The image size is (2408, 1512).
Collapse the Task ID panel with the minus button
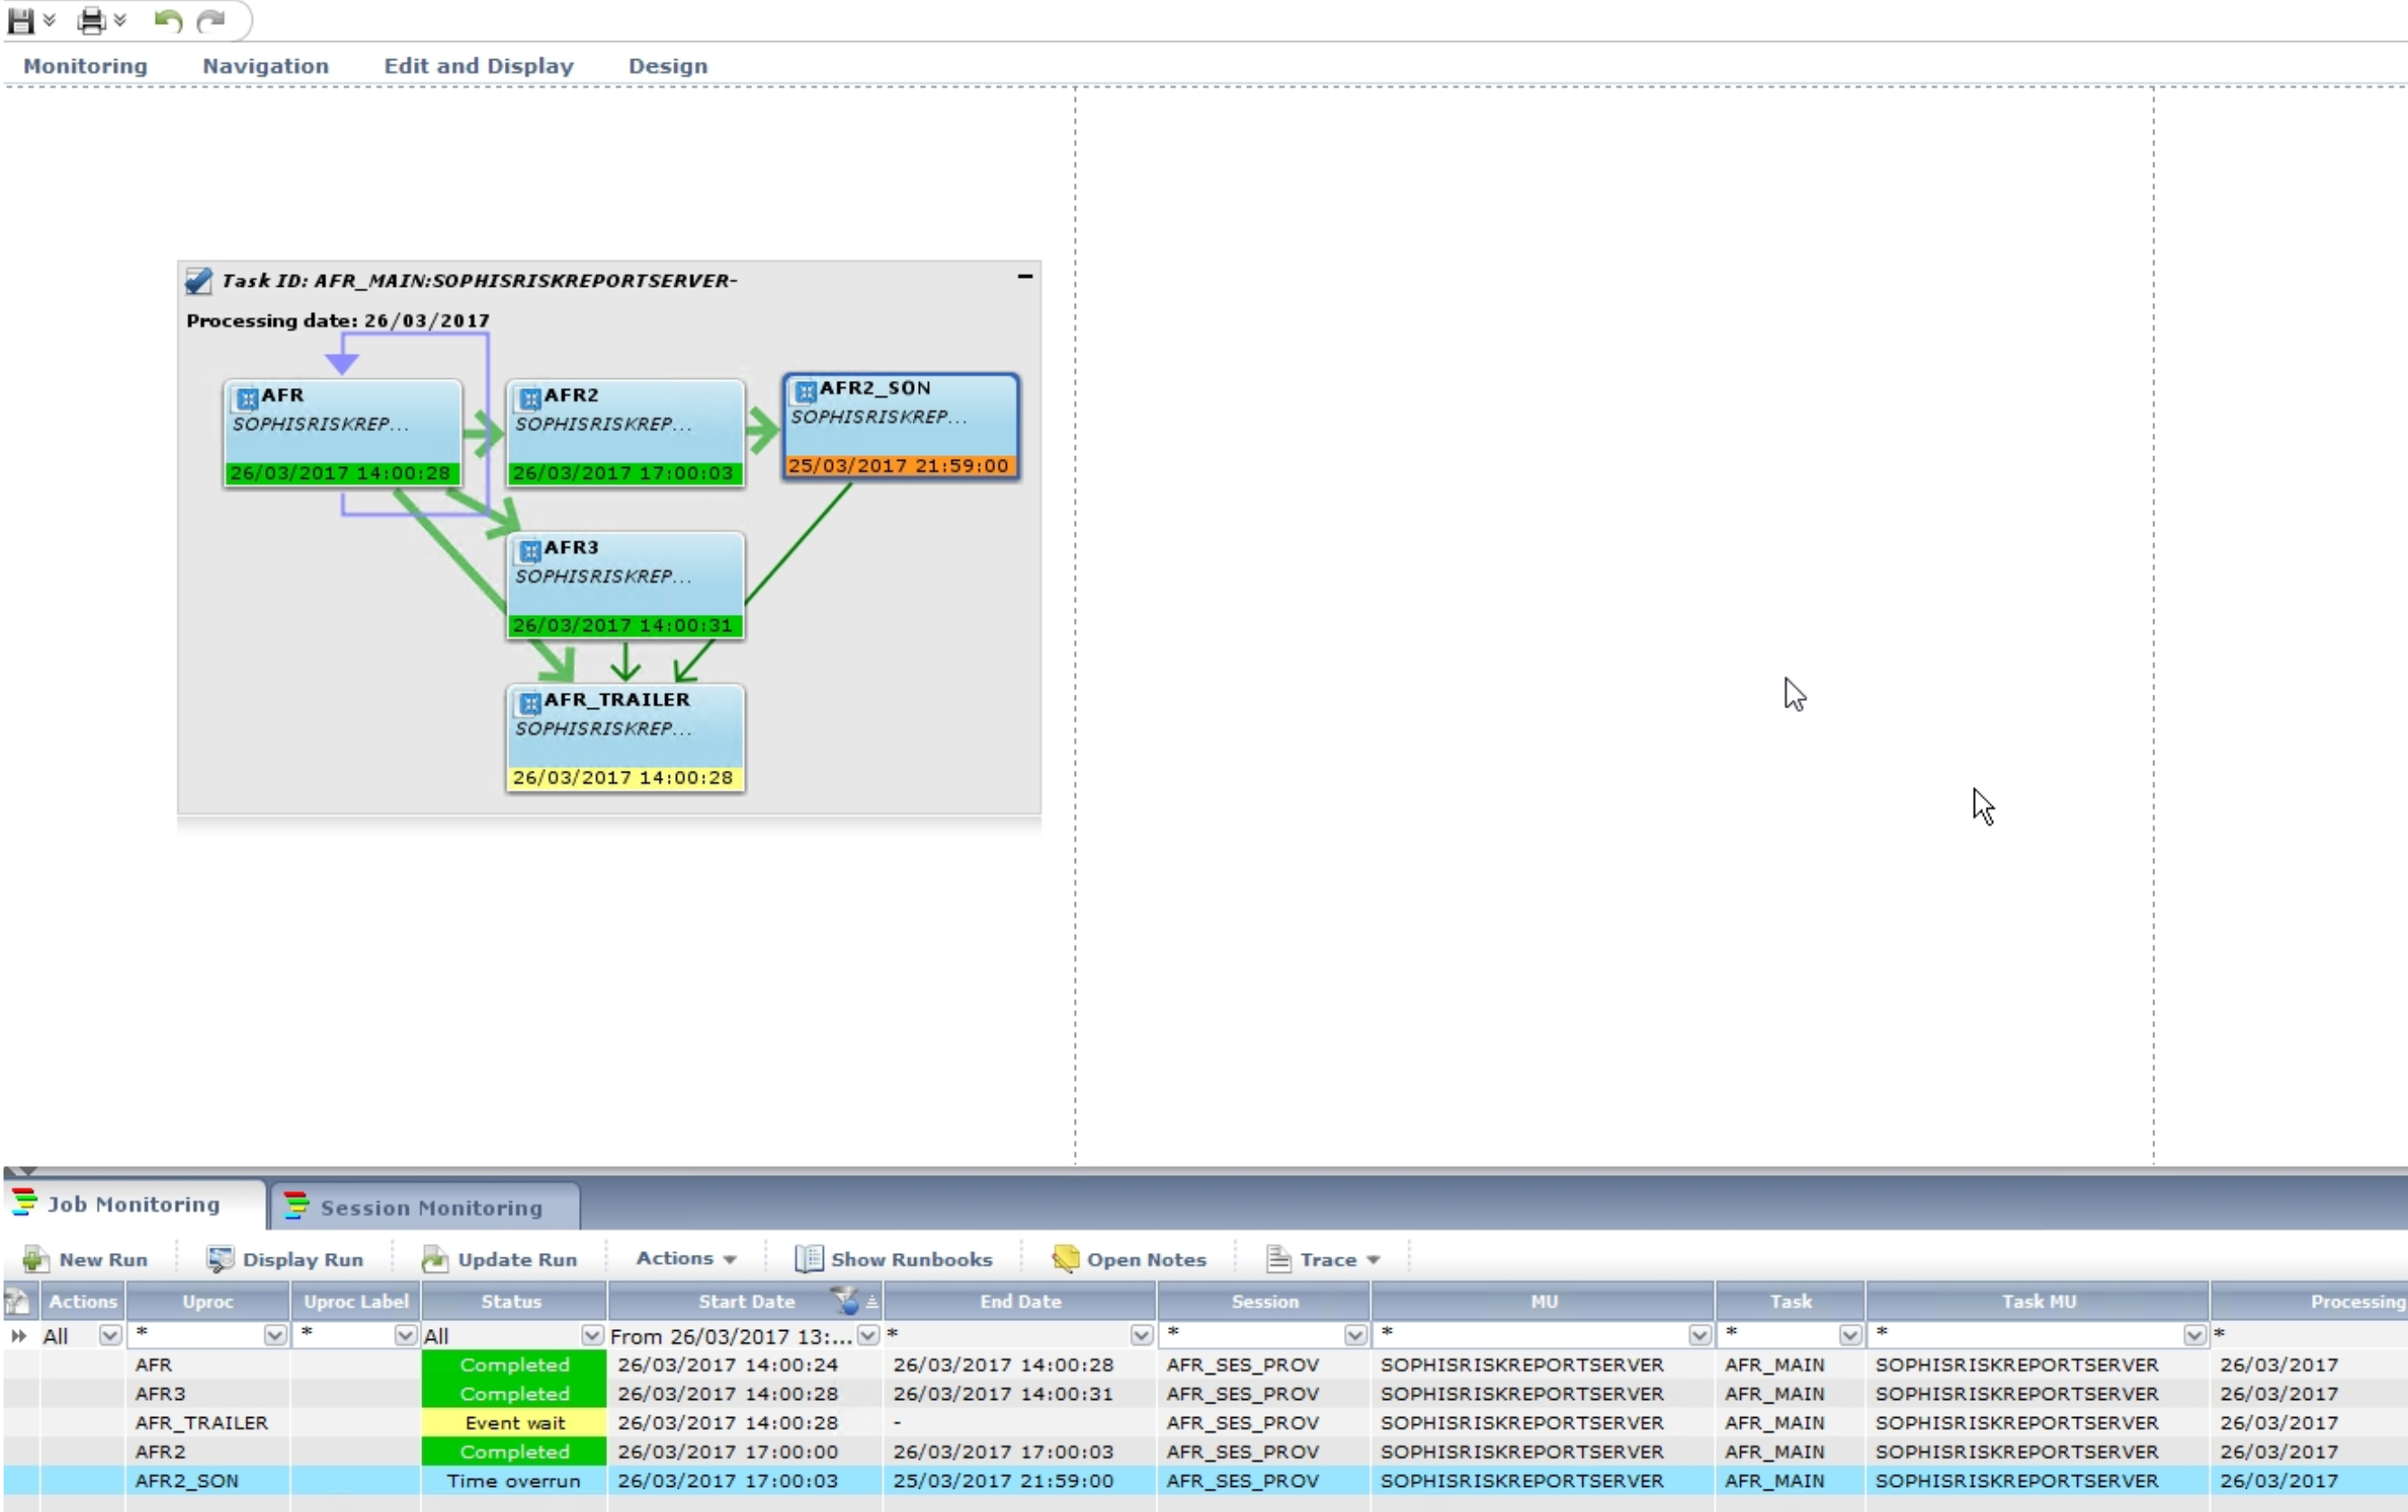coord(1025,277)
